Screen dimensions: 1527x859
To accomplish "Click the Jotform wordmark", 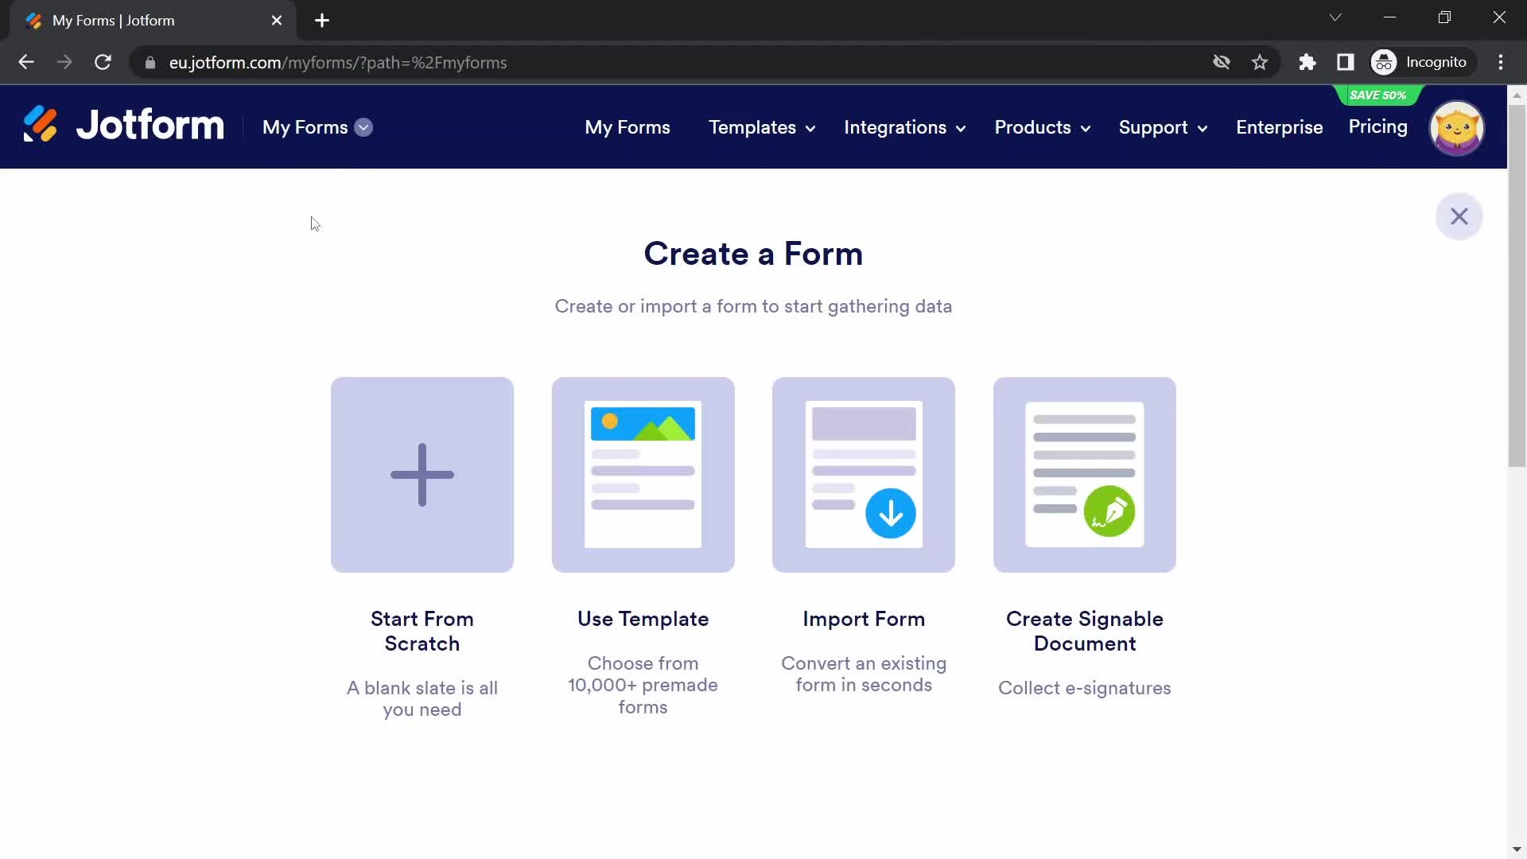I will (150, 125).
